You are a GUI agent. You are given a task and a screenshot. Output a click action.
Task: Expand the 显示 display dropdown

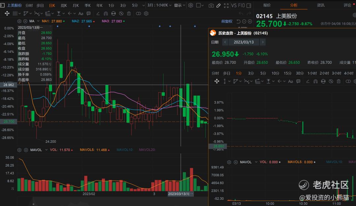[x=180, y=5]
